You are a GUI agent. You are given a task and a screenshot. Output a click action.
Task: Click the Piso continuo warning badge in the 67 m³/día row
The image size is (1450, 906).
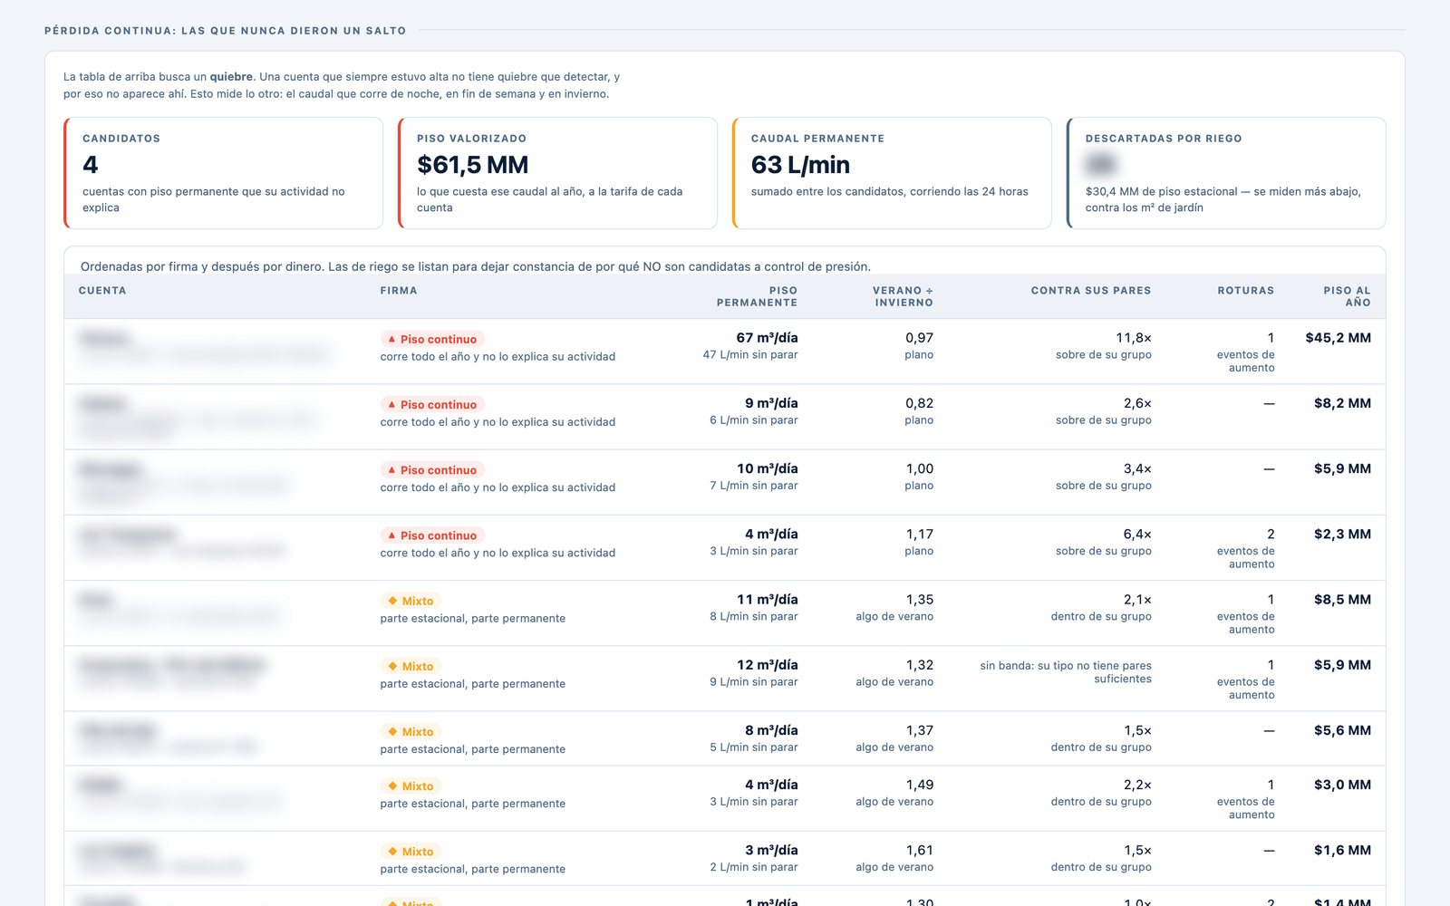pyautogui.click(x=433, y=339)
